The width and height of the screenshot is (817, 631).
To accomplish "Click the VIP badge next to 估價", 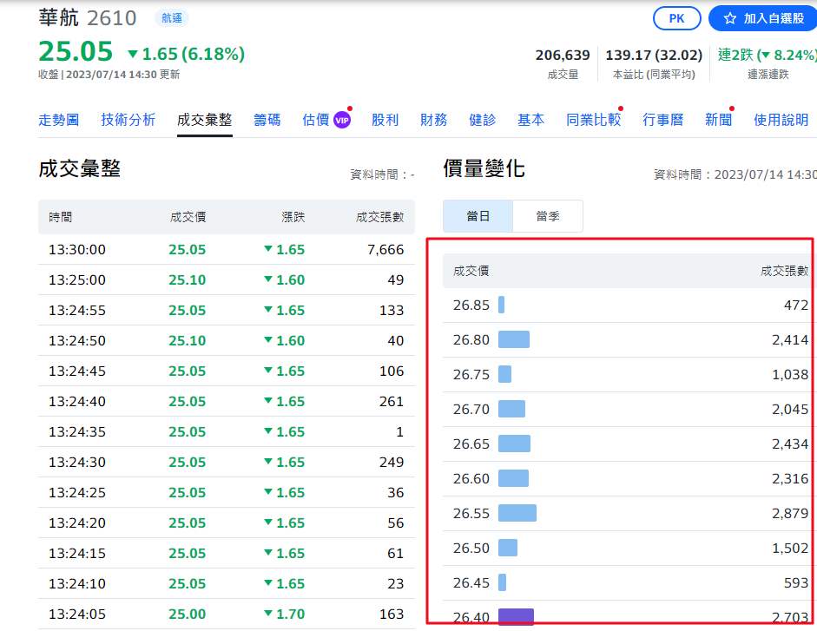I will click(x=342, y=121).
